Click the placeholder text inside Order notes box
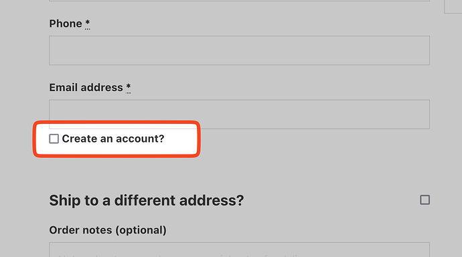This screenshot has height=257, width=462. pyautogui.click(x=179, y=256)
